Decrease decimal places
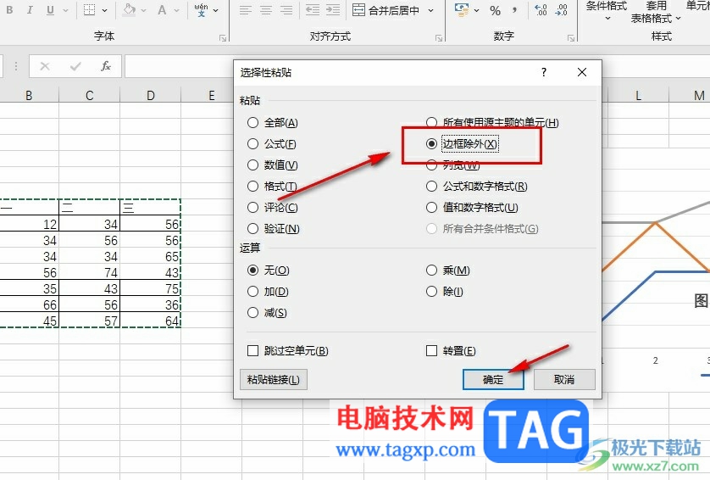The width and height of the screenshot is (710, 480). click(x=562, y=10)
